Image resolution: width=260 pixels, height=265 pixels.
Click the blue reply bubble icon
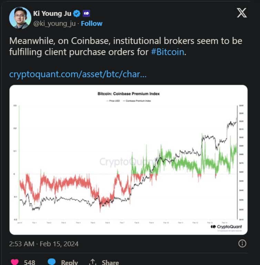[x=52, y=262]
